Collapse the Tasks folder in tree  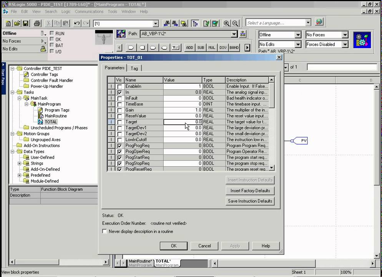pos(12,92)
